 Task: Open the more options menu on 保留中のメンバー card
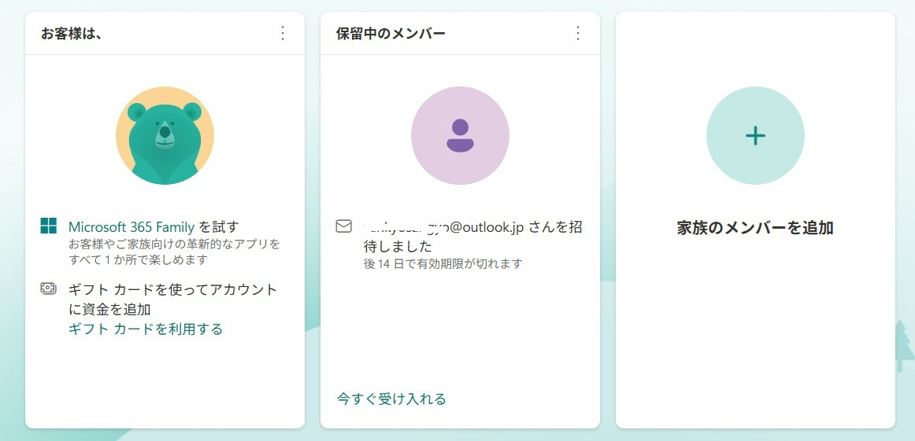pyautogui.click(x=578, y=33)
